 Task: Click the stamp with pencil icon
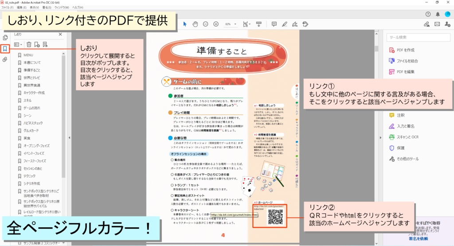[305, 24]
